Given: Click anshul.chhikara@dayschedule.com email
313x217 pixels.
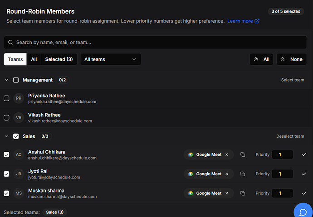Looking at the screenshot, I should (62, 158).
